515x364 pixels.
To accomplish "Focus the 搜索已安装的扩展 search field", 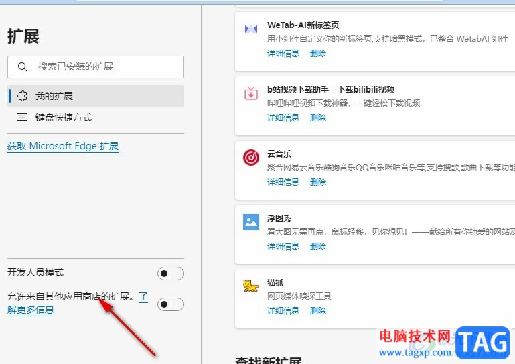I will point(96,67).
